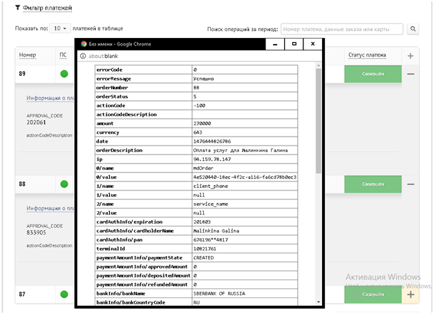
Task: Click the green status circle for payment 87
Action: [64, 295]
